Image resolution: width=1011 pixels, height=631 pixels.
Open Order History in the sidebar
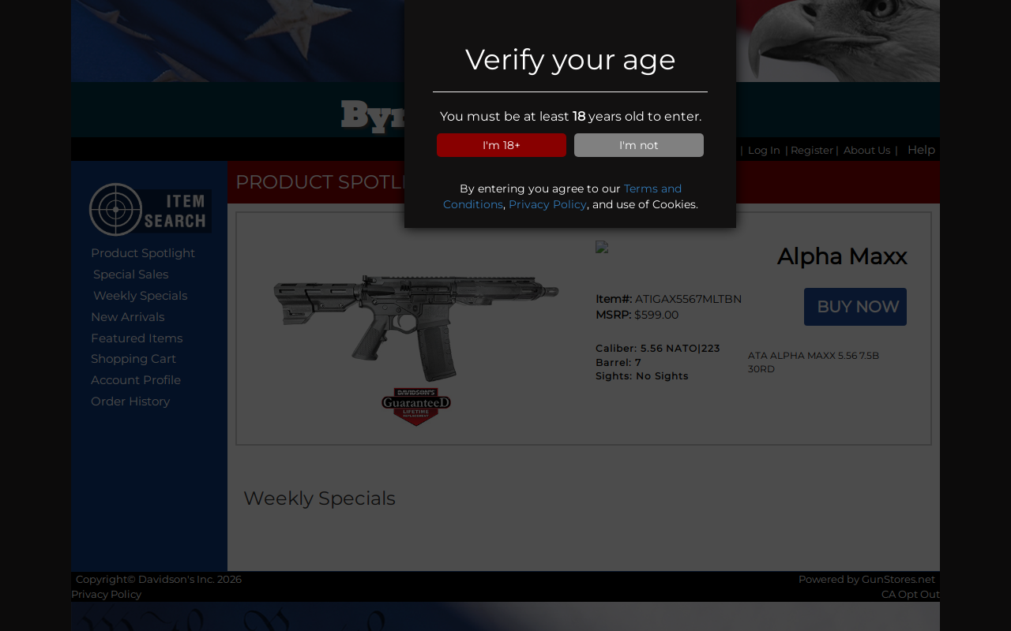tap(130, 401)
